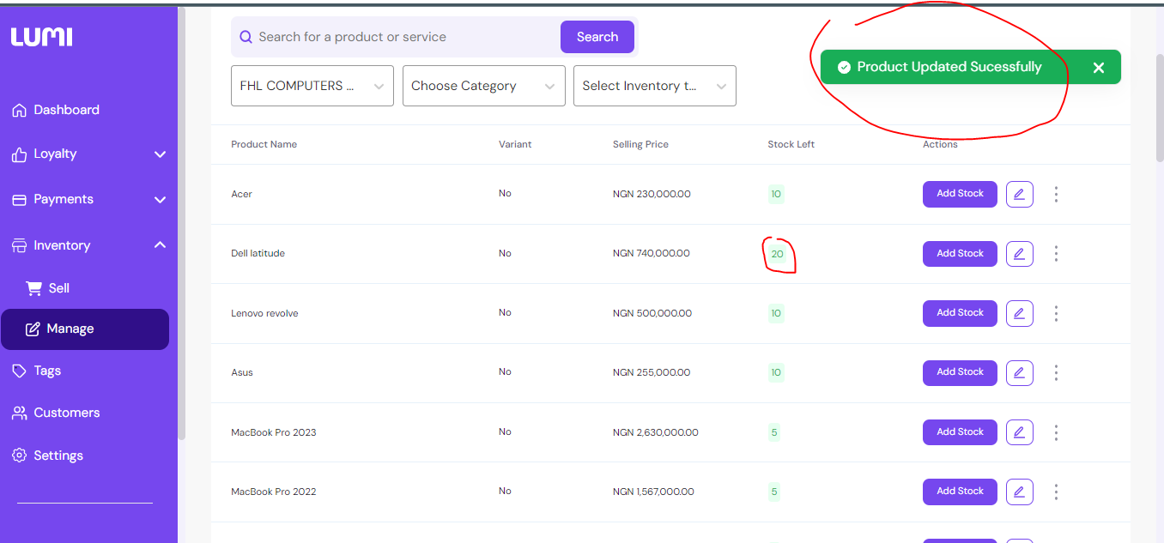This screenshot has width=1164, height=543.
Task: Edit the Acer product via pencil icon
Action: [x=1019, y=194]
